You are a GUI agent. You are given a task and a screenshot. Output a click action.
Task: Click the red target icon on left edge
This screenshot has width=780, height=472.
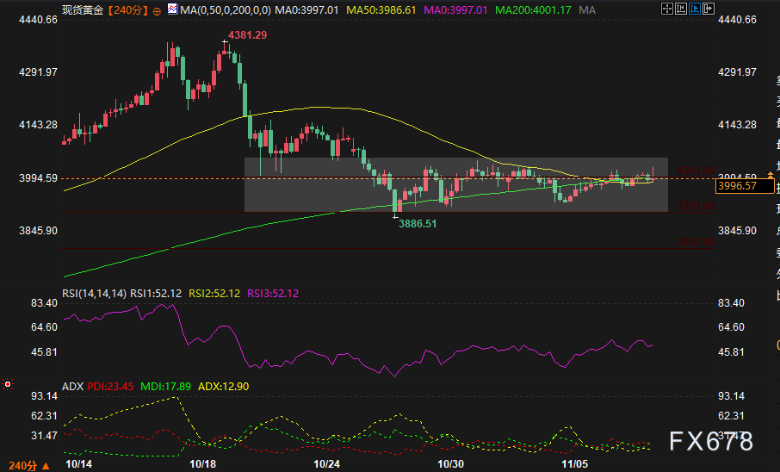tap(8, 383)
